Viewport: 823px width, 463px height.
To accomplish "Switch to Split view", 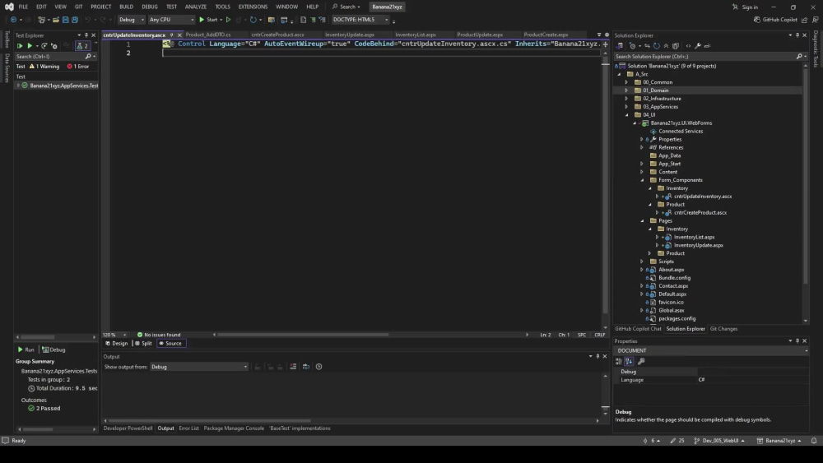I will (x=143, y=344).
